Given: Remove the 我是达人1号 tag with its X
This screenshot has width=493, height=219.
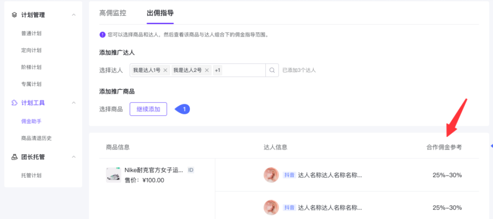Looking at the screenshot, I should point(165,70).
